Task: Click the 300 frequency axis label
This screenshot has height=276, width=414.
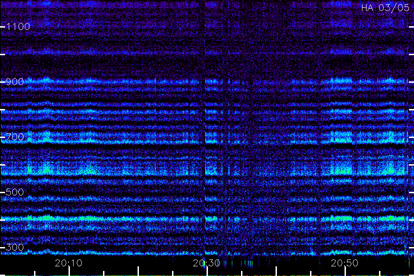Action: (15, 247)
